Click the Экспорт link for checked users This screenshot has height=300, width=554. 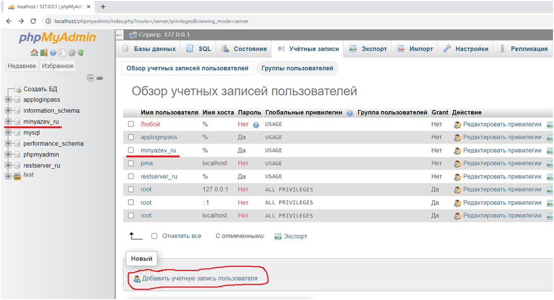[295, 236]
